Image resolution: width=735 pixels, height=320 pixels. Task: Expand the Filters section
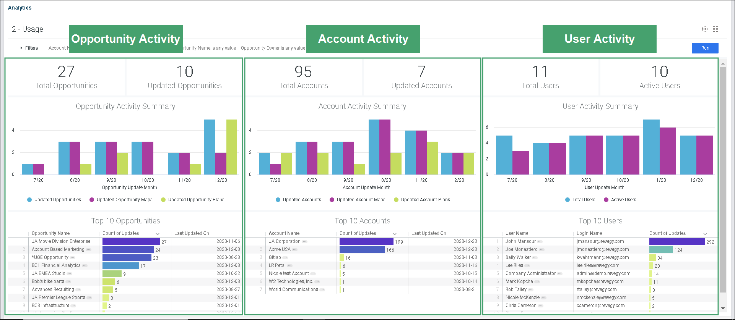[29, 48]
